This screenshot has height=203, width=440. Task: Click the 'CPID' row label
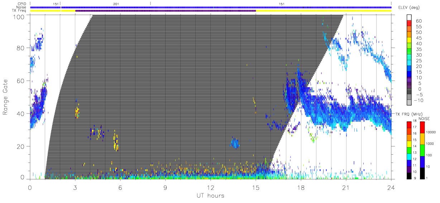coord(23,4)
